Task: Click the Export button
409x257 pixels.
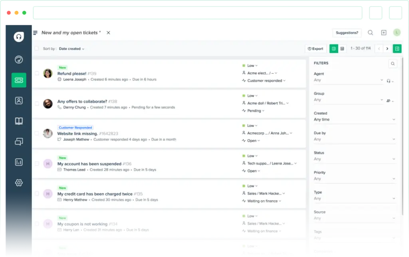Action: click(x=316, y=48)
